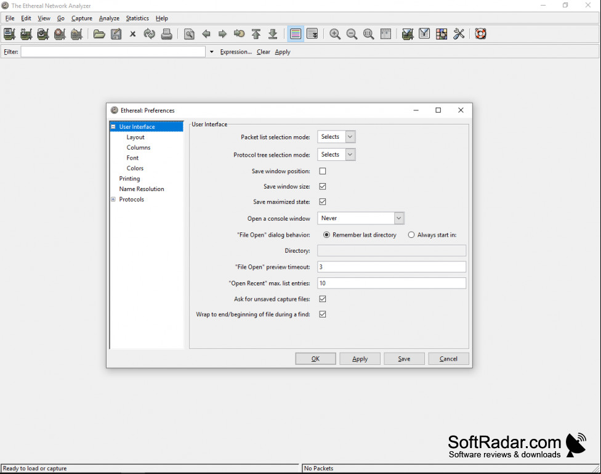The image size is (601, 474).
Task: Open the display filters editor icon
Action: 425,34
